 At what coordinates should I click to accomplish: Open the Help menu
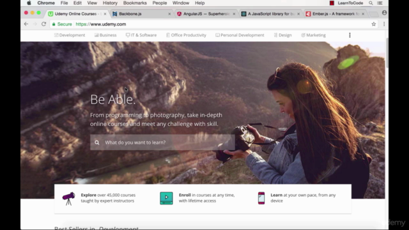200,3
